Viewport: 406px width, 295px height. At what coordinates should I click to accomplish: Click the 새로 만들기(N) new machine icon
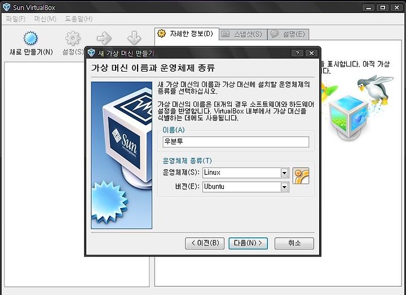[x=30, y=38]
